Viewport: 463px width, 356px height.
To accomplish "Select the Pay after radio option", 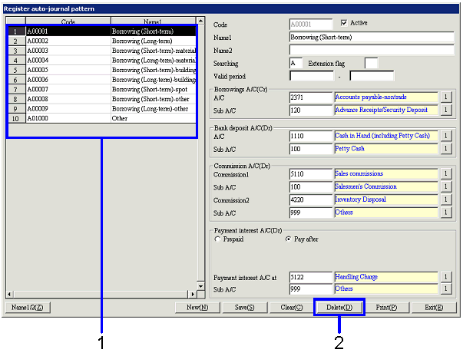I will 288,239.
